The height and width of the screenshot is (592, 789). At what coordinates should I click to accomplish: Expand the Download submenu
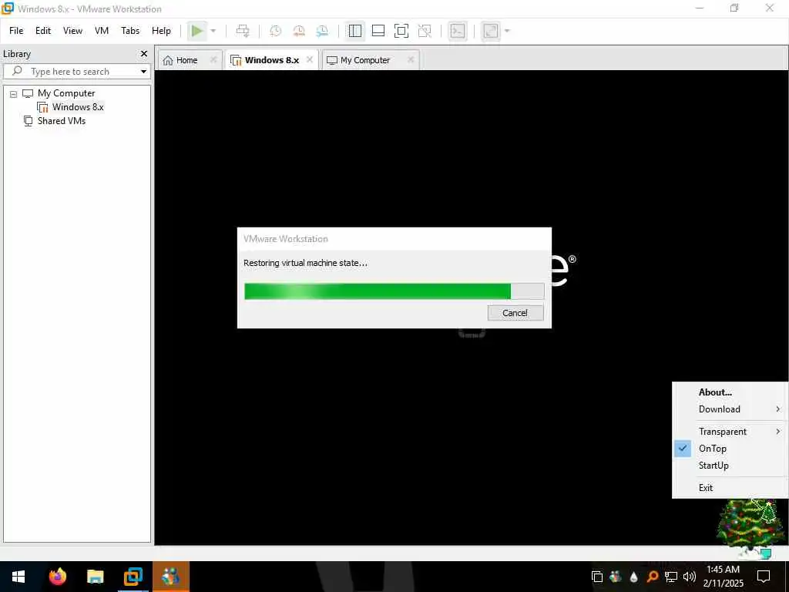[730, 409]
